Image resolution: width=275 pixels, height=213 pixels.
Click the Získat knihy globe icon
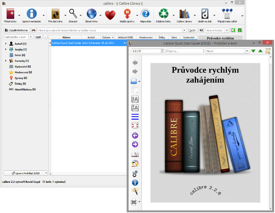pyautogui.click(x=92, y=13)
